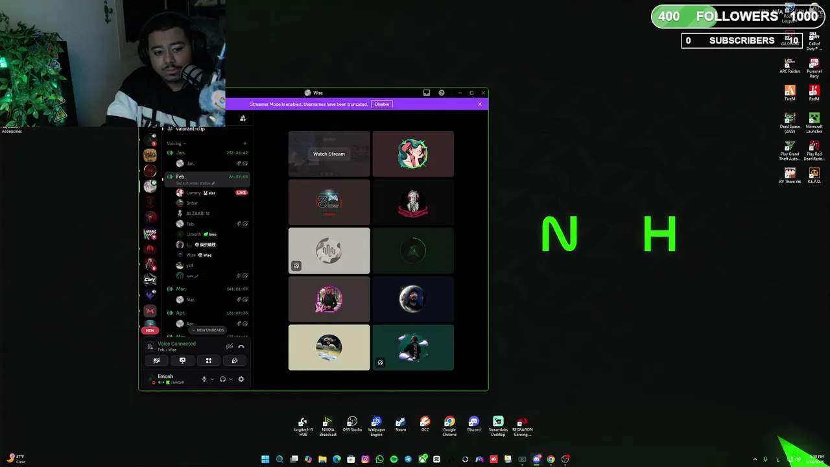Open the R.E.P.O. desktop shortcut
This screenshot has width=830, height=467.
point(814,176)
